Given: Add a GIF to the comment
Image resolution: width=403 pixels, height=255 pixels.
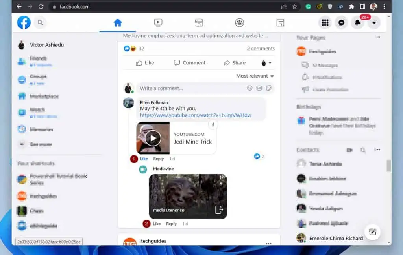Looking at the screenshot, I should 259,88.
